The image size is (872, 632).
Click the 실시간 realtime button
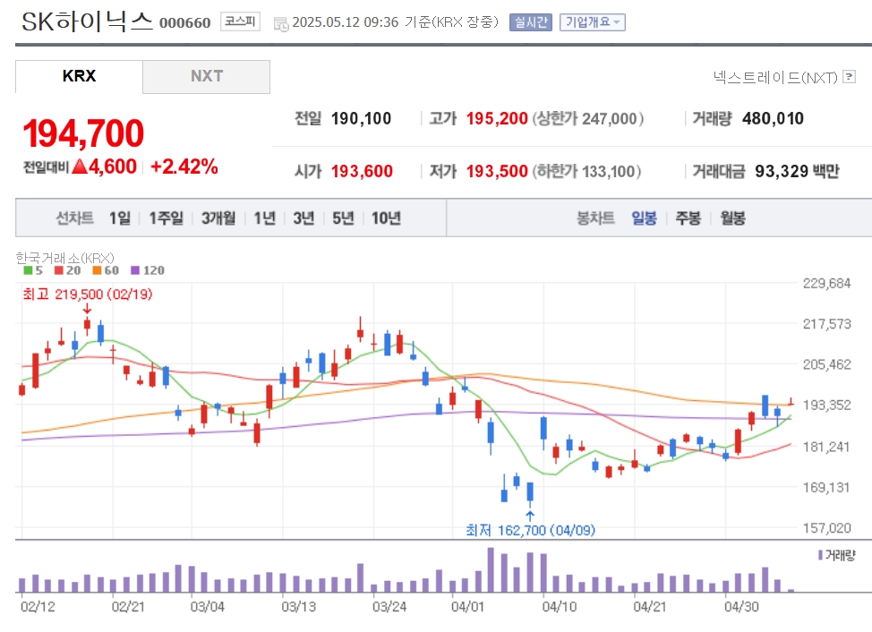click(x=531, y=22)
